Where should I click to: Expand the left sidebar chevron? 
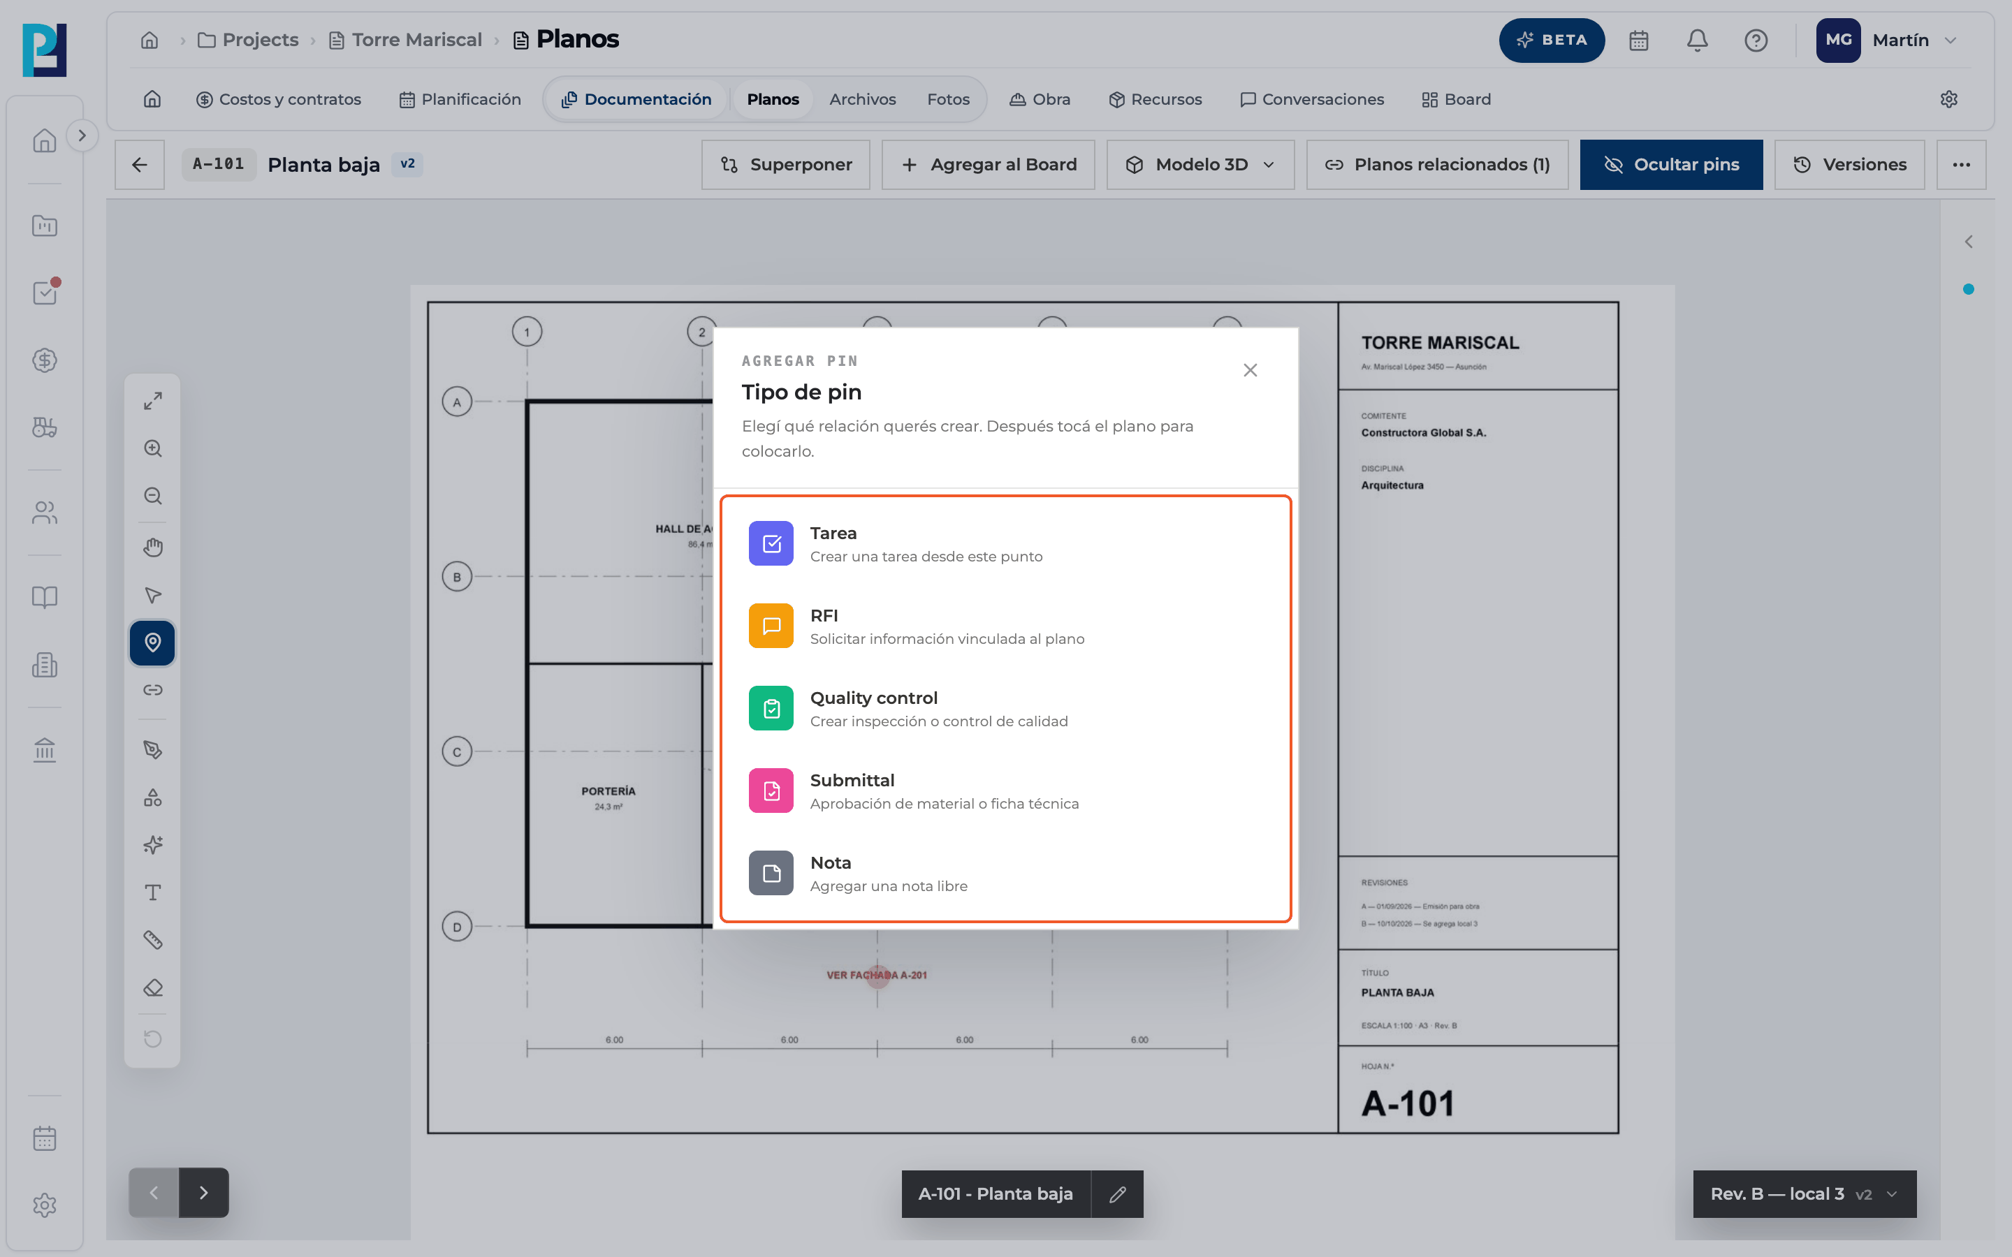tap(82, 135)
